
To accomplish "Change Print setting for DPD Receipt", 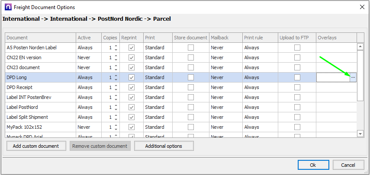I will 158,87.
